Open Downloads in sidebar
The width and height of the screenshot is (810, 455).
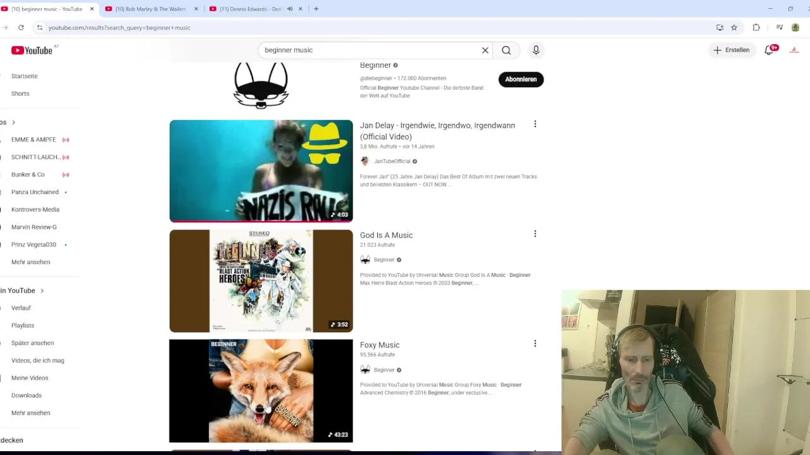click(27, 396)
